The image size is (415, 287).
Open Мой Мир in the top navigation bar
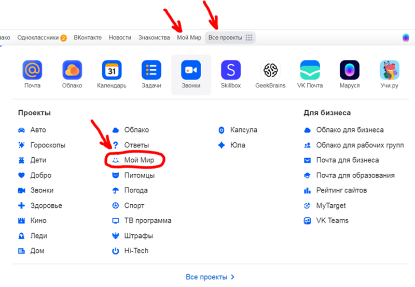click(189, 38)
